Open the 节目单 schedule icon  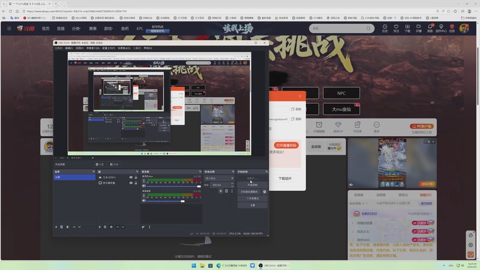357,125
